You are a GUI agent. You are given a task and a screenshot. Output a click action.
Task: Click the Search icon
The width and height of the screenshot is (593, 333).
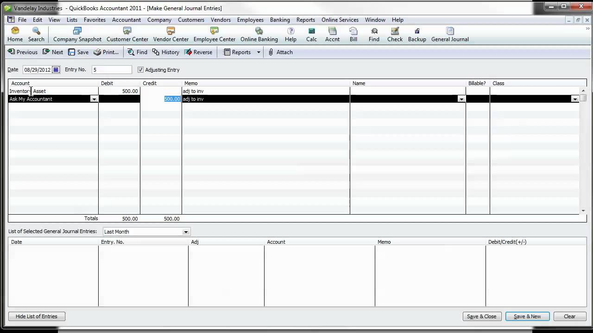tap(36, 35)
